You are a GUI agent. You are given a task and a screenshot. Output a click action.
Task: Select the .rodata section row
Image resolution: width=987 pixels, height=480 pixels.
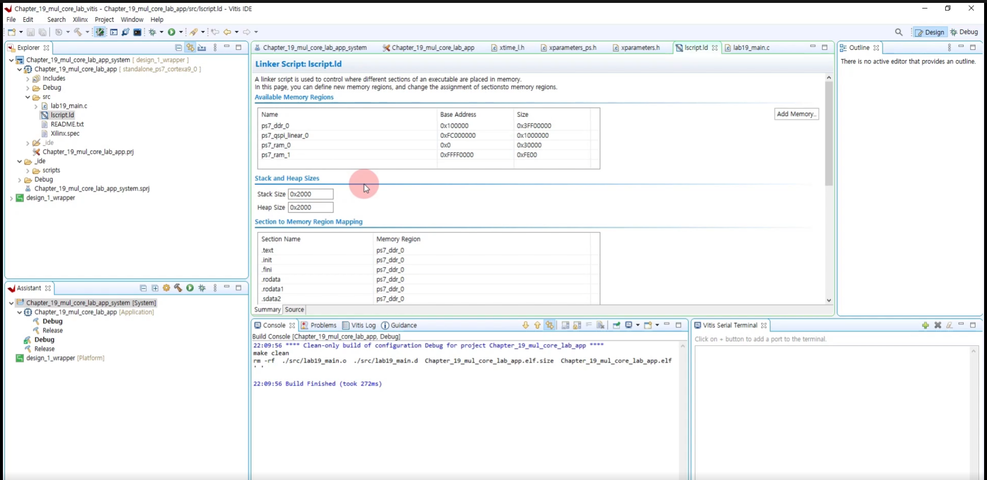428,279
